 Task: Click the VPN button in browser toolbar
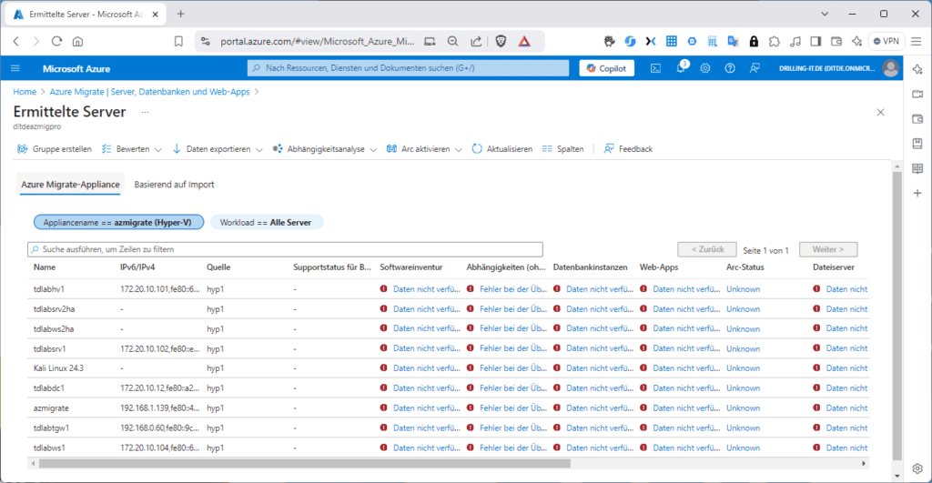[886, 41]
